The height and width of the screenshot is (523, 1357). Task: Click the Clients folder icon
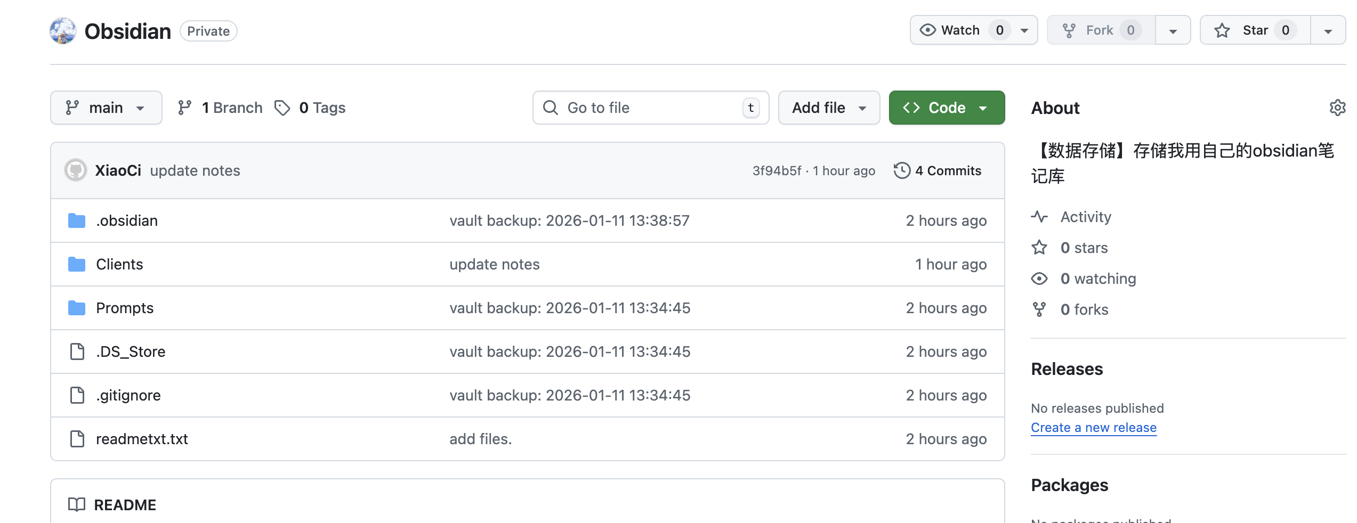tap(77, 264)
